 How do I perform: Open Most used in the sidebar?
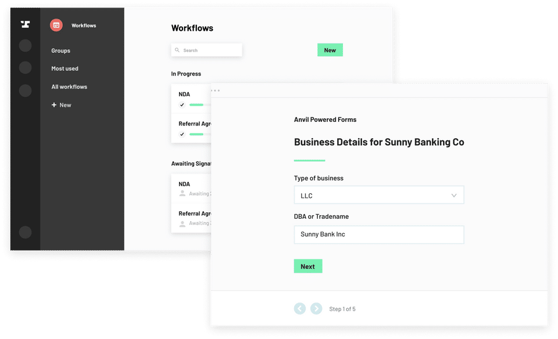pos(65,68)
